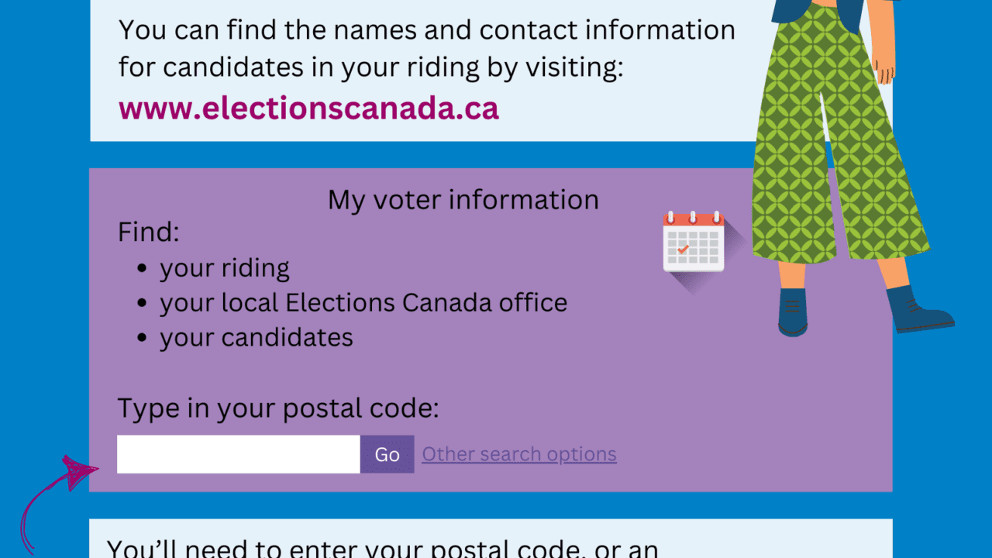Open the Other search options link

point(519,454)
